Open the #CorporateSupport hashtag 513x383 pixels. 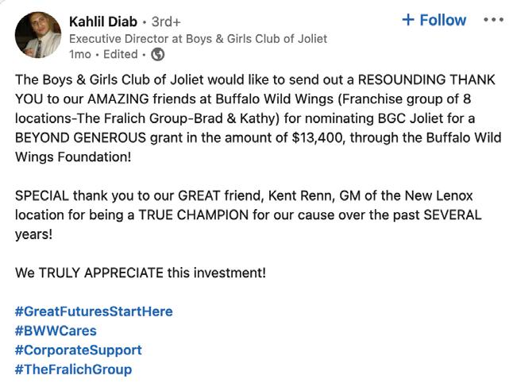tap(78, 350)
